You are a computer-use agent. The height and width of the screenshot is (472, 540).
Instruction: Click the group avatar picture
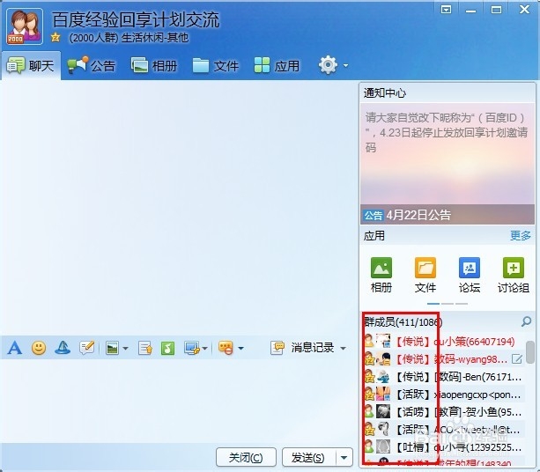(x=25, y=26)
